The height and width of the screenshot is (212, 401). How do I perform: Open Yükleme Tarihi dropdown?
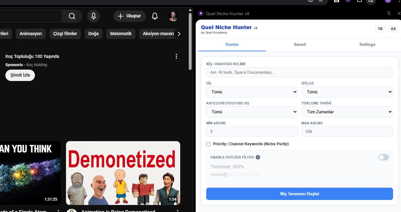click(x=347, y=112)
